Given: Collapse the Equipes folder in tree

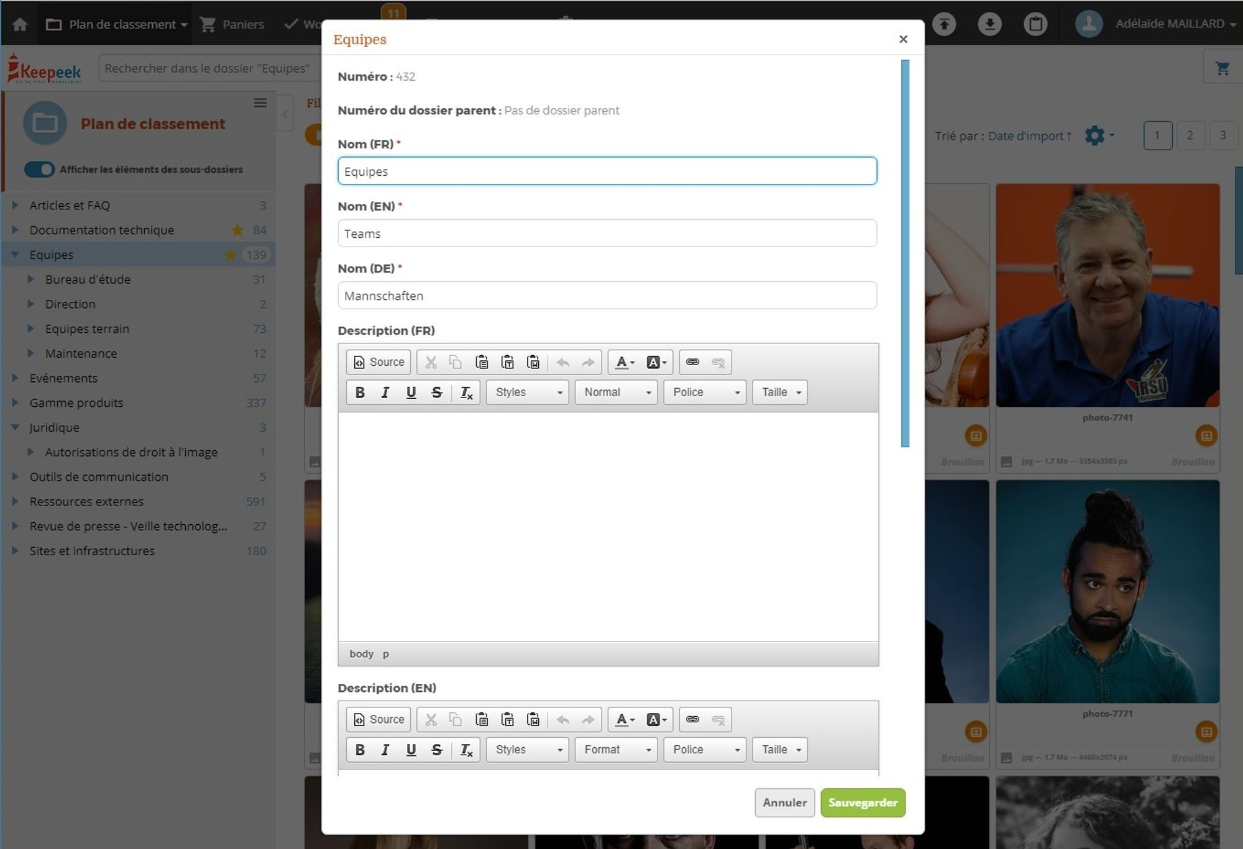Looking at the screenshot, I should point(15,255).
